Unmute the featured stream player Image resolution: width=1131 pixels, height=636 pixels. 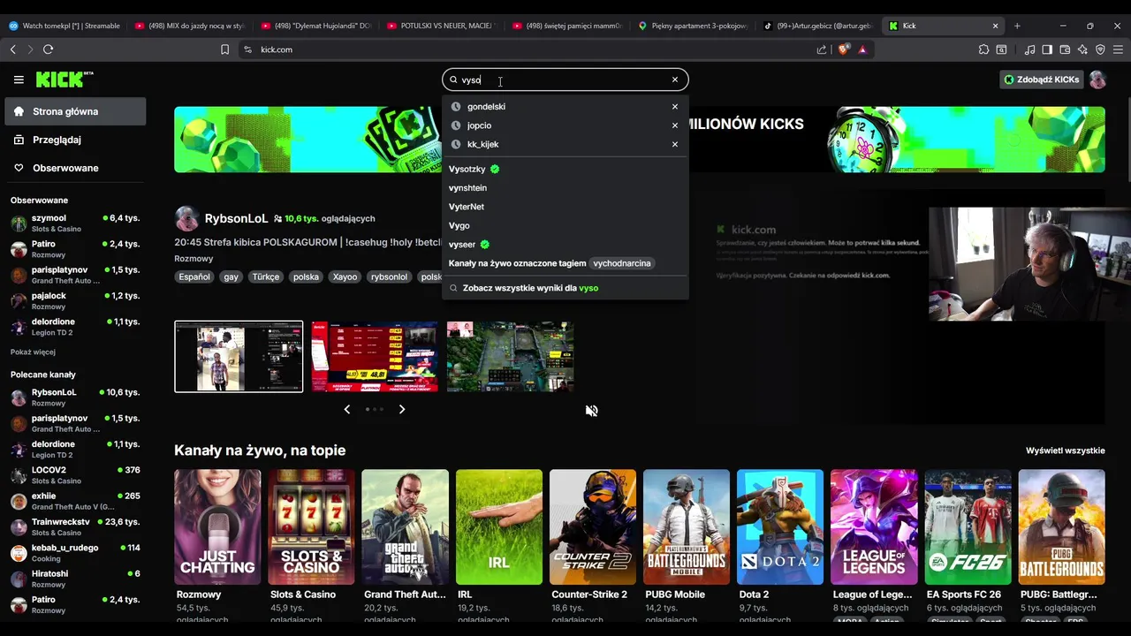click(592, 411)
